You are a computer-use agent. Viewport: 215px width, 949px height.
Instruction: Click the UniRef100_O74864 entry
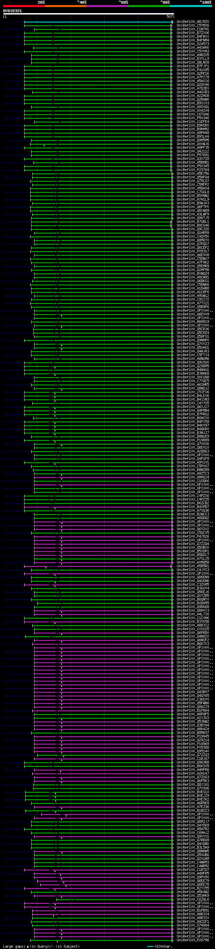193,925
